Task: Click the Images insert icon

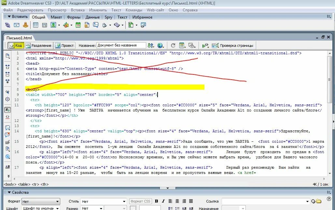Action: click(x=53, y=25)
